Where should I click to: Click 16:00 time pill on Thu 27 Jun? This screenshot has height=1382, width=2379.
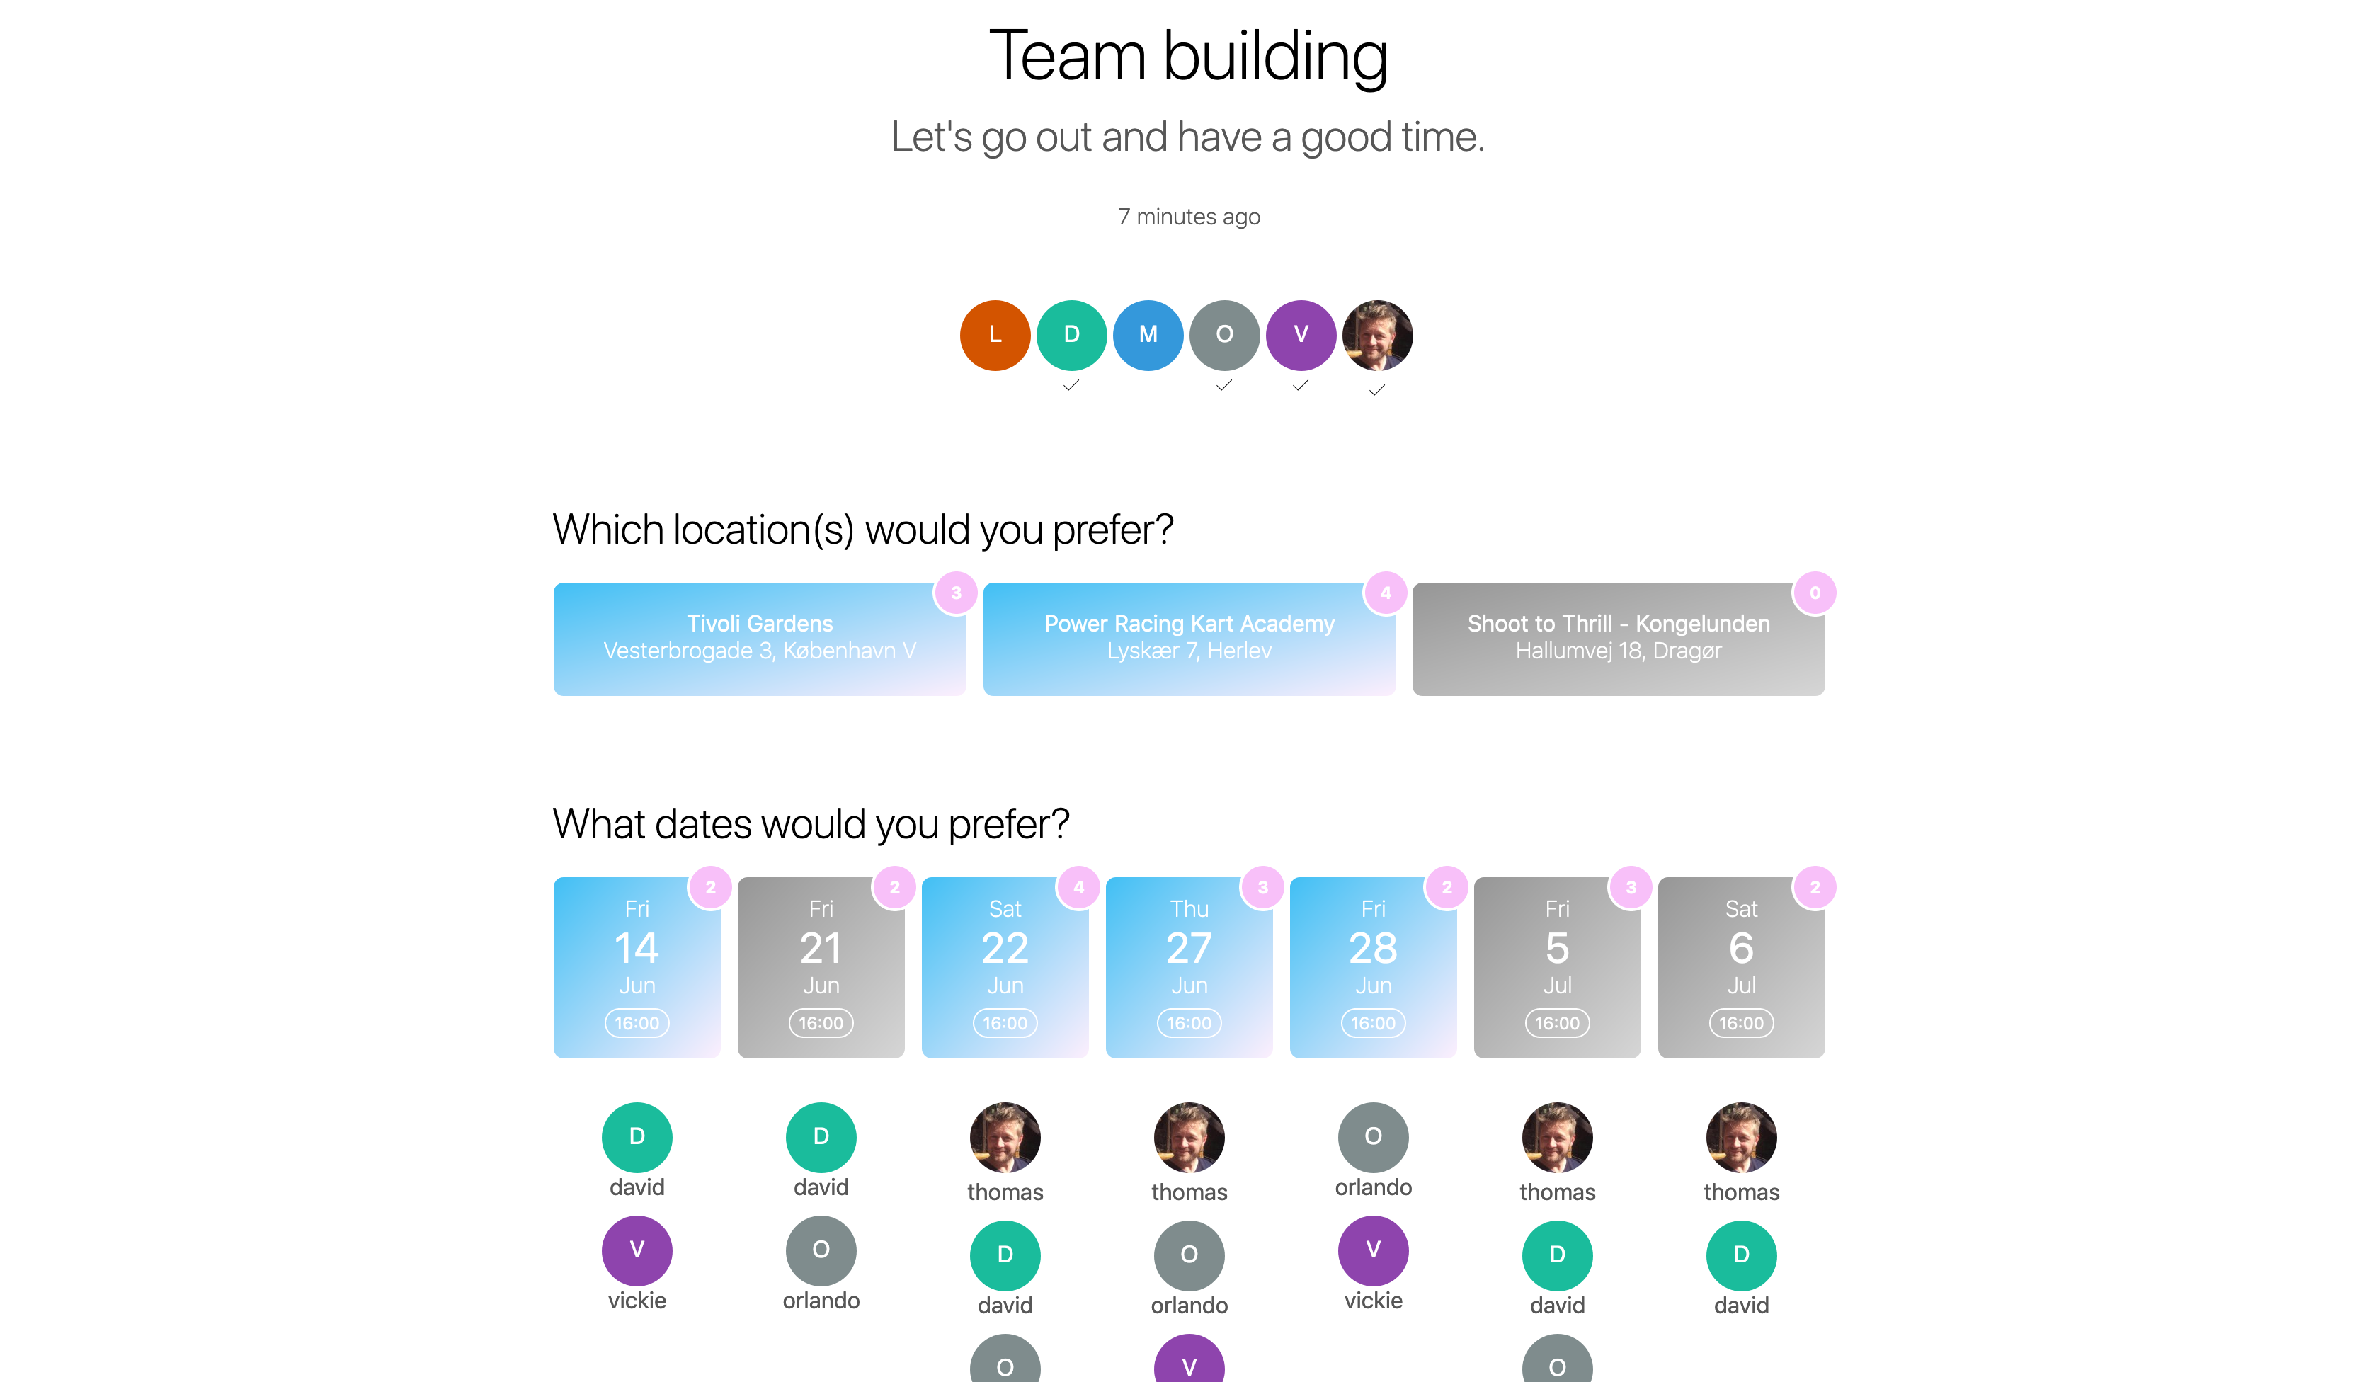tap(1189, 1023)
